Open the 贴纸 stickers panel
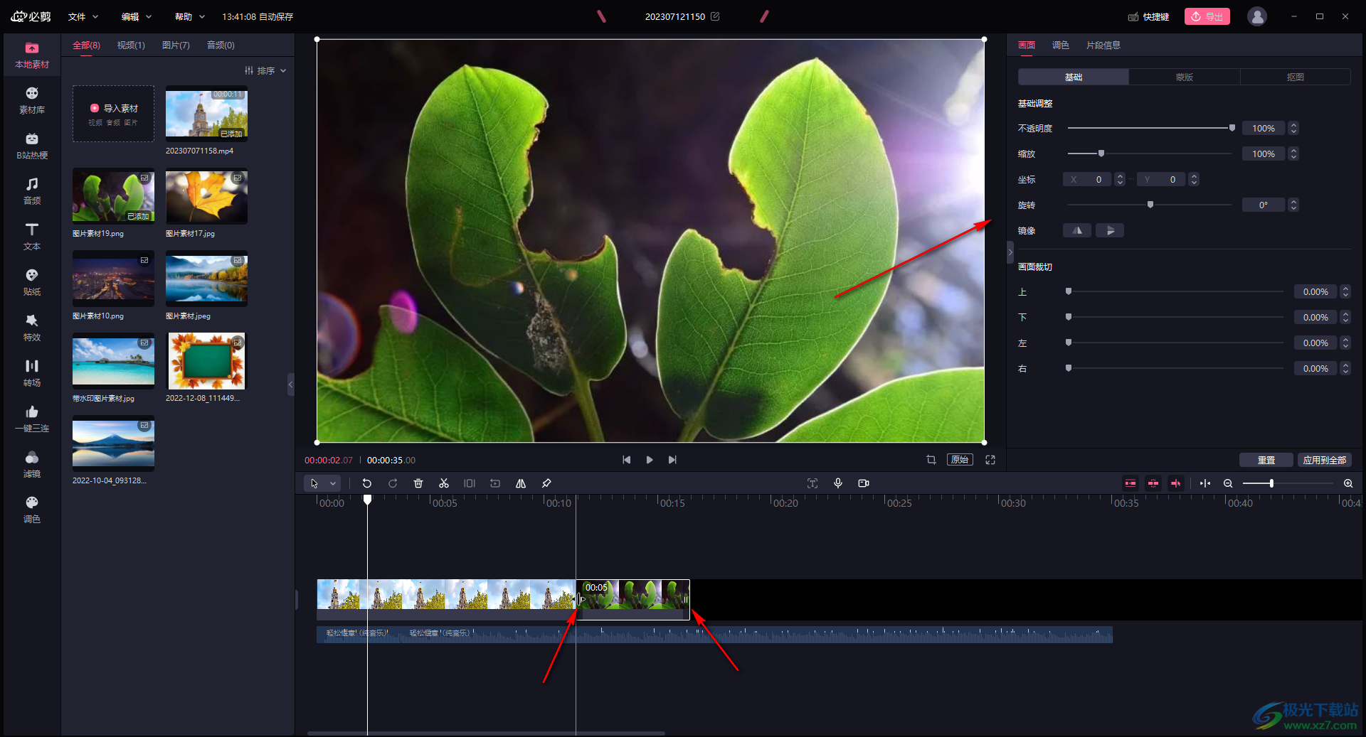This screenshot has height=737, width=1366. 32,283
